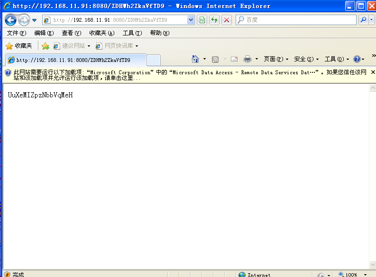Click the add to favorites bar star icon
This screenshot has height=277, width=376.
(x=46, y=46)
